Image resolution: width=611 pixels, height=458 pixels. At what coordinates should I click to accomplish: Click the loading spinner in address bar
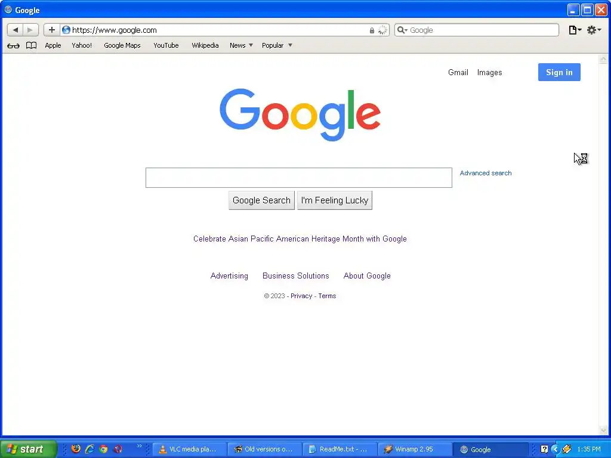[x=382, y=30]
